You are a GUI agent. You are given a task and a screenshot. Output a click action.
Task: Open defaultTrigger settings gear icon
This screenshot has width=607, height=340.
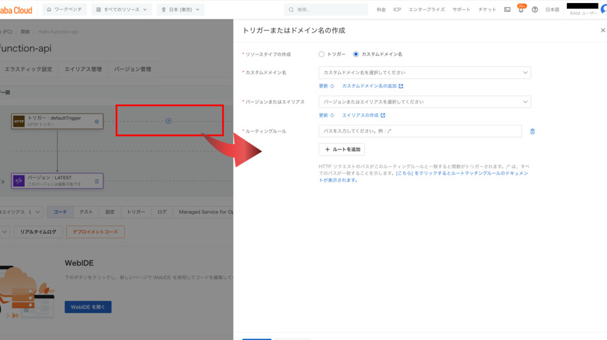(97, 122)
